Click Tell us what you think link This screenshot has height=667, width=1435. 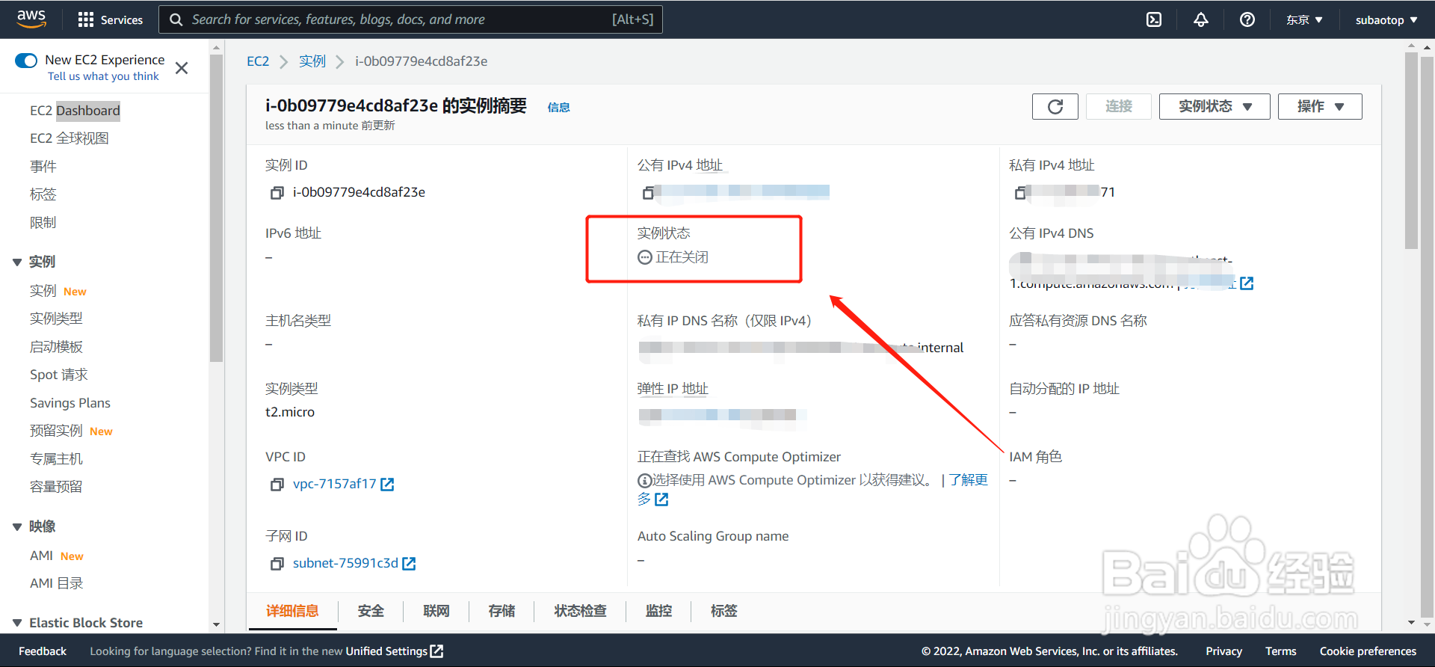click(x=103, y=76)
